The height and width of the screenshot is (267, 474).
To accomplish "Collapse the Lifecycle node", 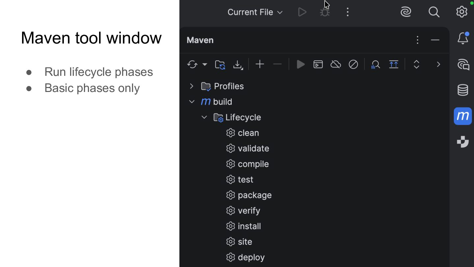I will pyautogui.click(x=204, y=117).
